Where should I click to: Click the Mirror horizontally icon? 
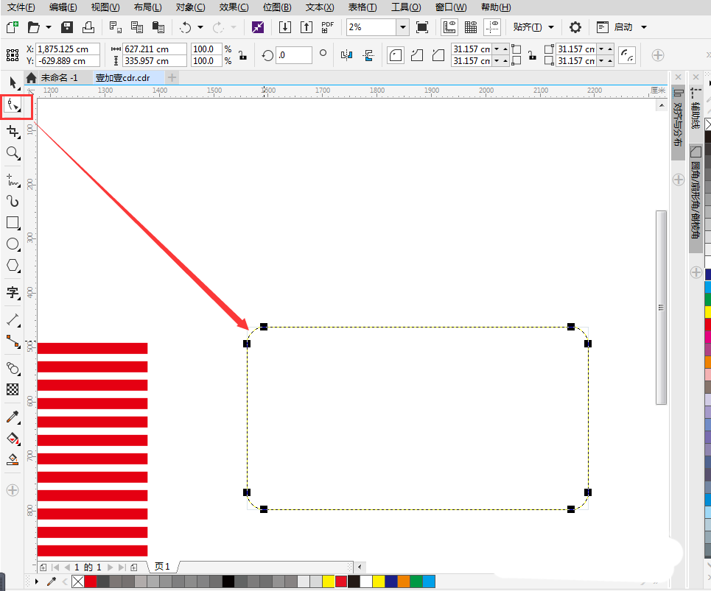pos(346,55)
